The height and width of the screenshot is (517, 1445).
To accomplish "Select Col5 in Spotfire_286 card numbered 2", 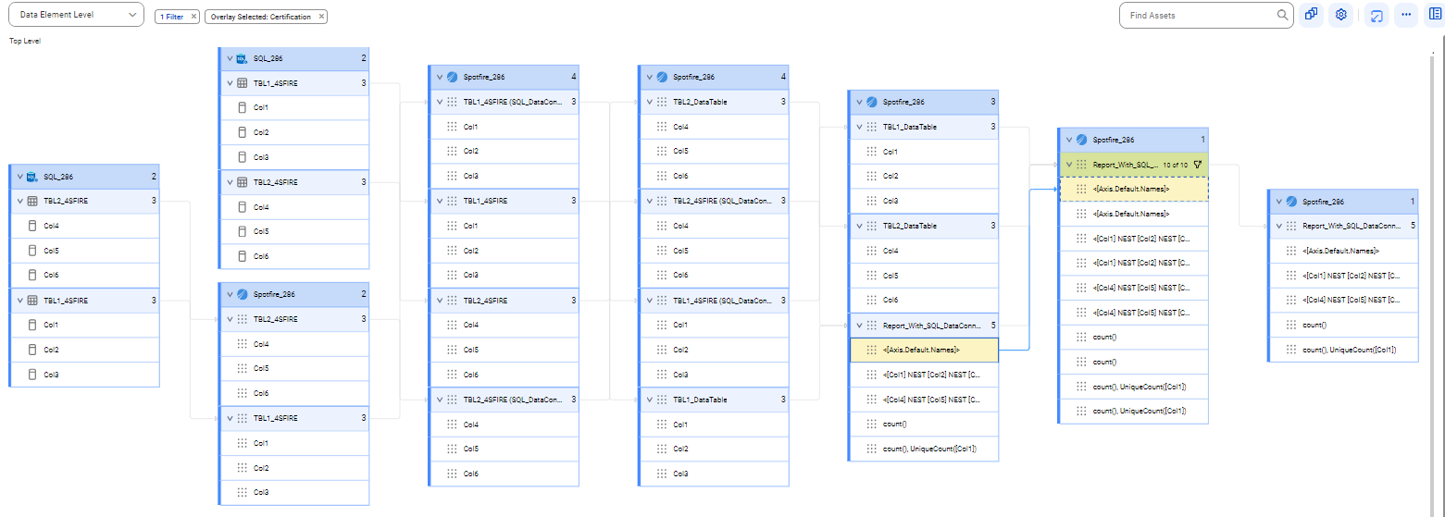I will [294, 368].
